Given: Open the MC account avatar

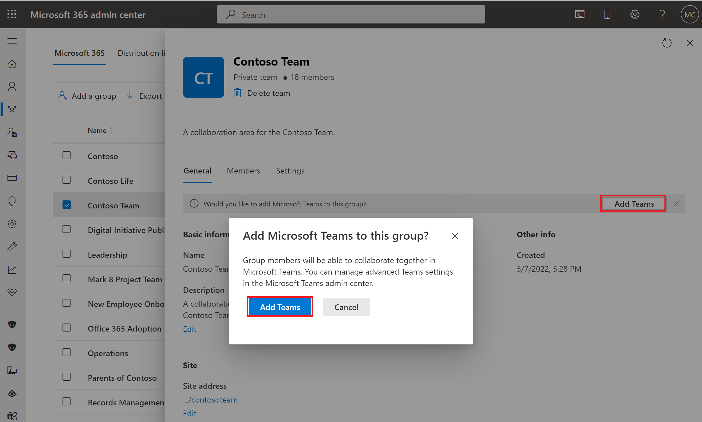Looking at the screenshot, I should coord(690,14).
